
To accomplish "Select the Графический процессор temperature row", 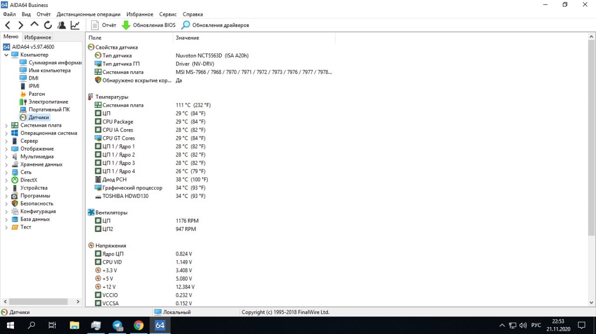I will pos(150,188).
